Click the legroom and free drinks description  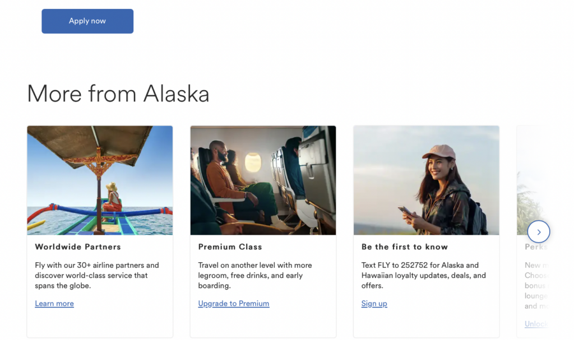point(255,275)
